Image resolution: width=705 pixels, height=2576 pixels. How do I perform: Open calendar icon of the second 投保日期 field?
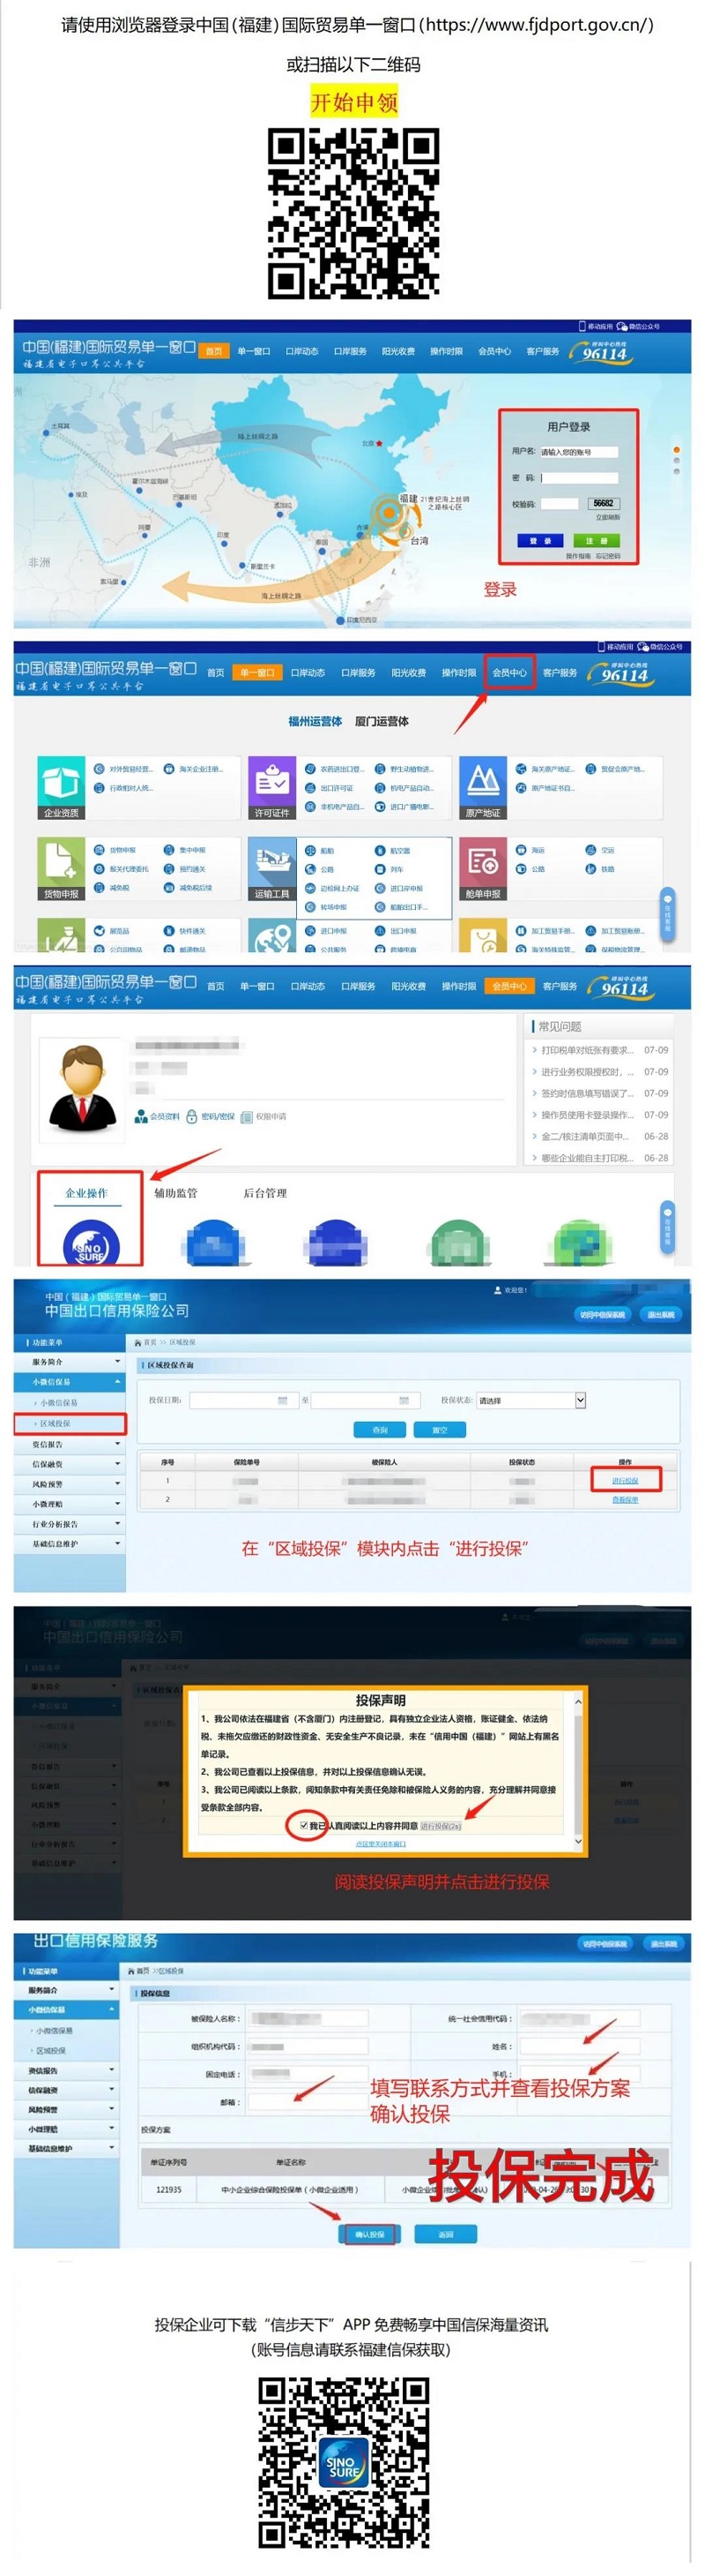404,1400
